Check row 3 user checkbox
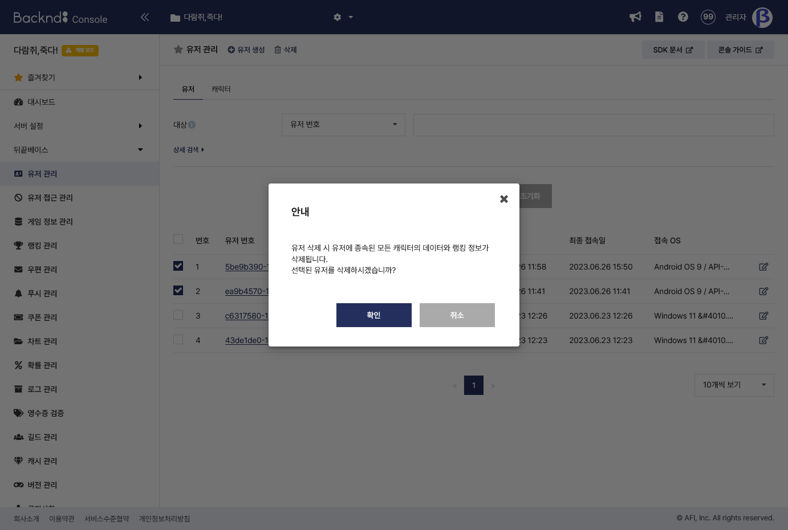 (178, 315)
